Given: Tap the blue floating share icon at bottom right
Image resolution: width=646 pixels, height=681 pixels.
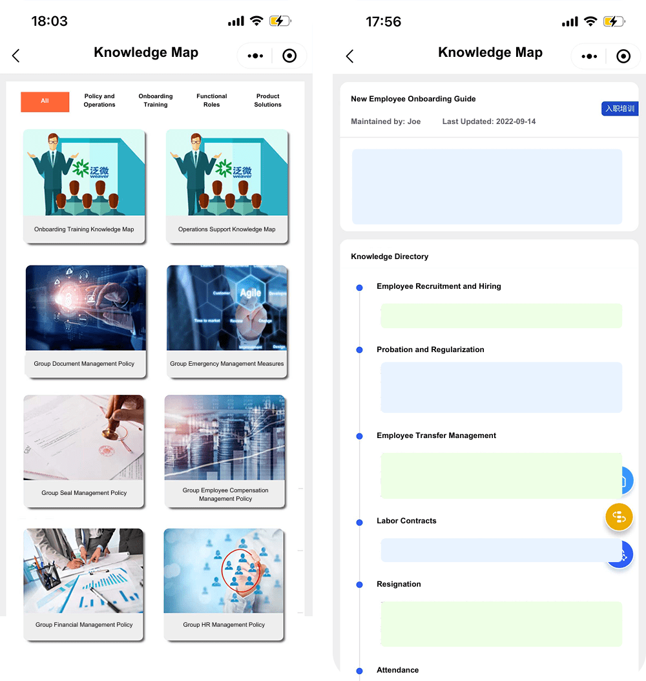Looking at the screenshot, I should click(620, 554).
